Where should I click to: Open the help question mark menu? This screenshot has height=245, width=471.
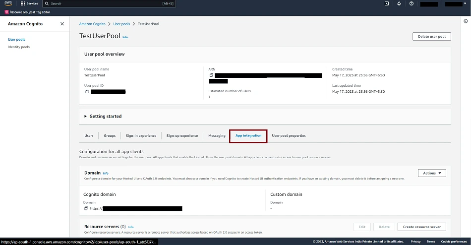411,3
